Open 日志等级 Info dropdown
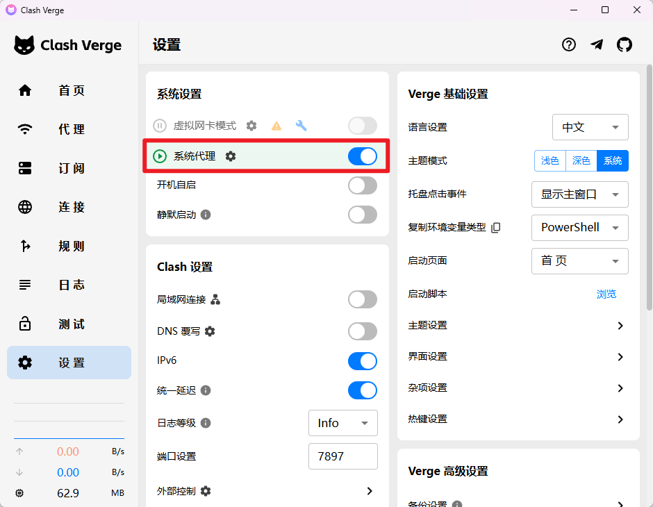 click(x=342, y=423)
